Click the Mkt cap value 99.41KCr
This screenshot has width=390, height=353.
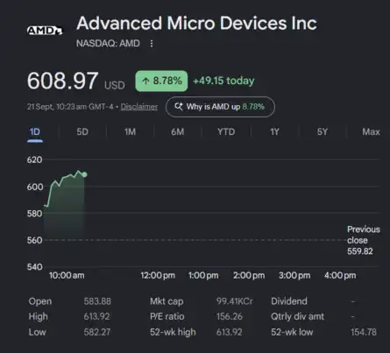235,301
